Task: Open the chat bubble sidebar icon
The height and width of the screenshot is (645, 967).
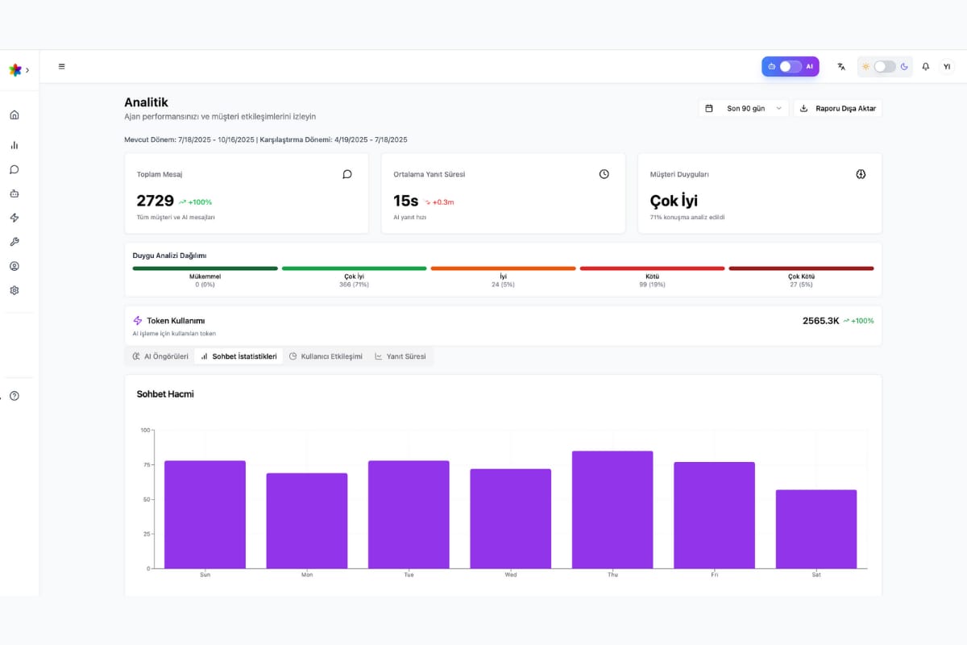Action: point(14,169)
